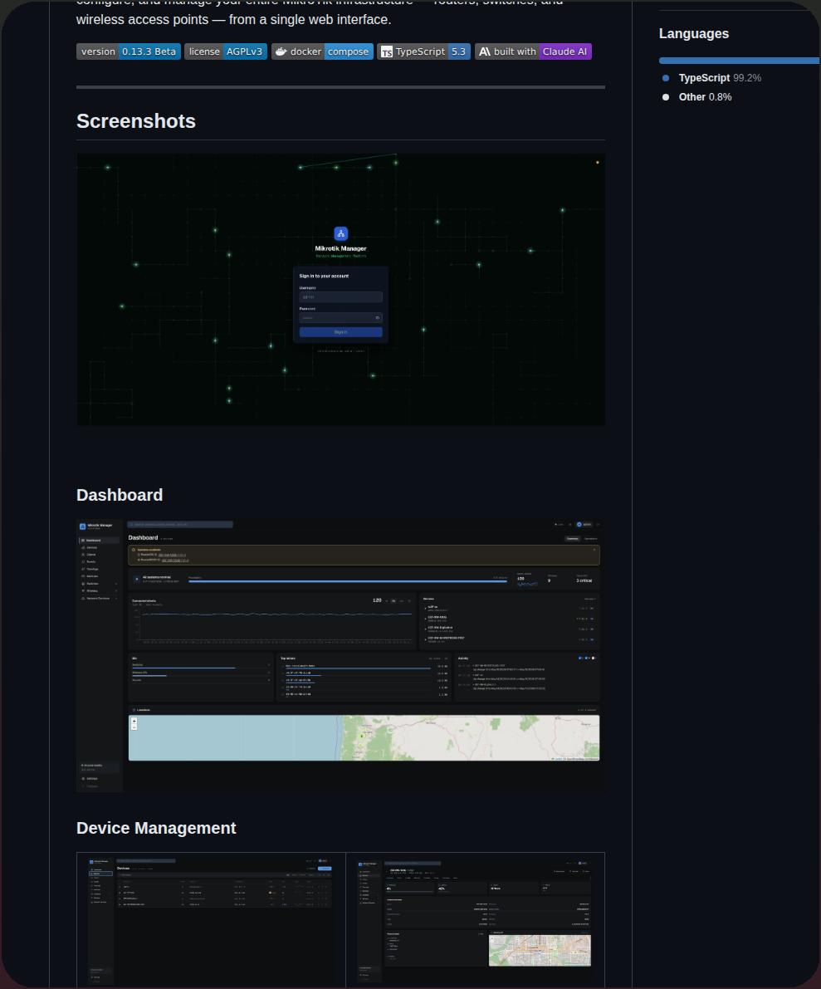Click the Device Management heading
Image resolution: width=821 pixels, height=989 pixels.
point(156,828)
